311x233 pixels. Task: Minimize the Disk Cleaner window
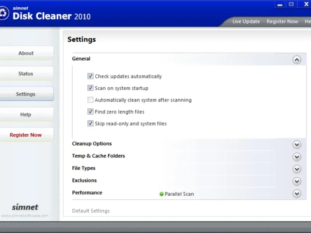[280, 4]
